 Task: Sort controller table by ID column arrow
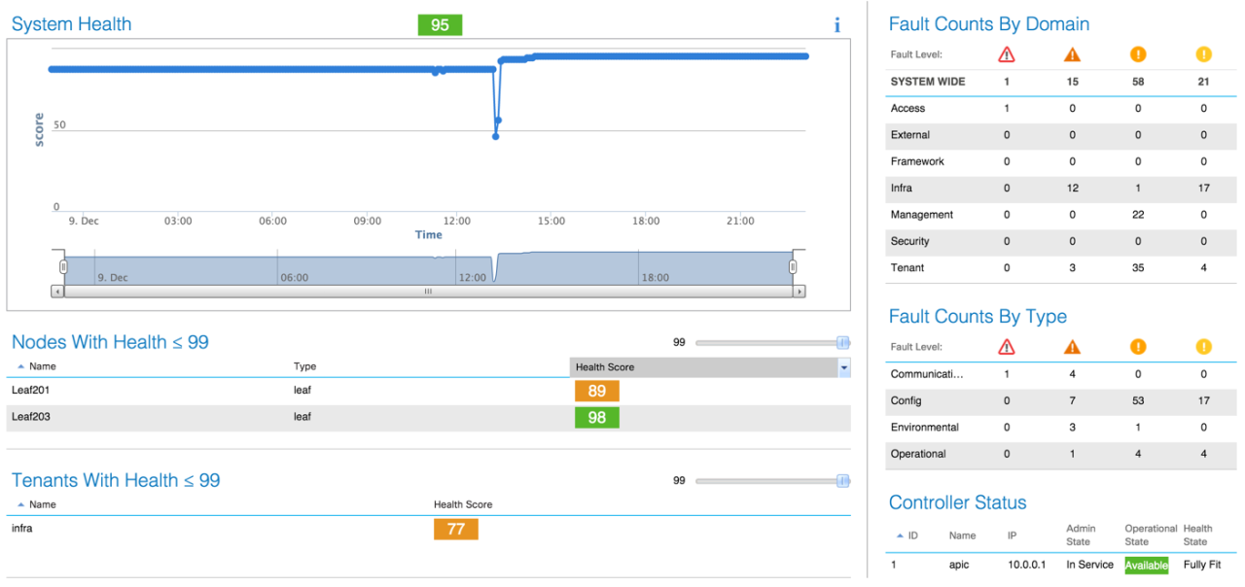pos(900,535)
